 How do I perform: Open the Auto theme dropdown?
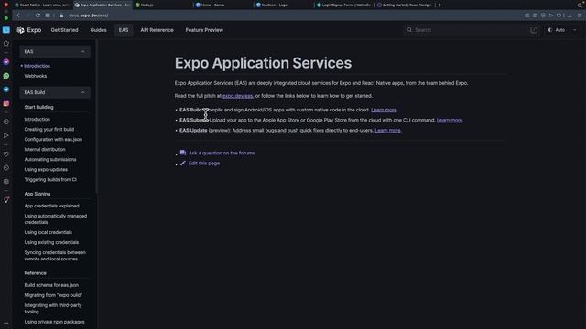click(562, 30)
